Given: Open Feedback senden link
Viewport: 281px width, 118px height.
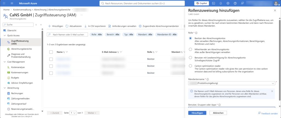Looking at the screenshot, I should pos(268,113).
